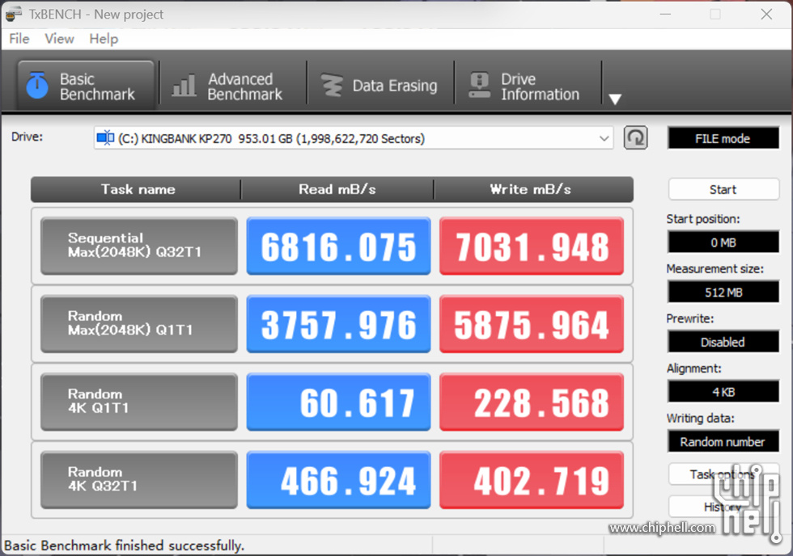
Task: Click Random Max(2048K) Q1T1 task button
Action: [x=139, y=324]
